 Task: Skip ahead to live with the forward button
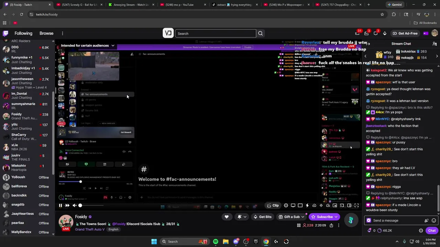click(x=67, y=205)
